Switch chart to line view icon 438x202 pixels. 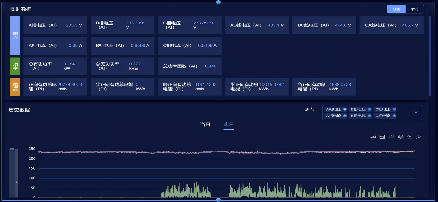point(410,137)
